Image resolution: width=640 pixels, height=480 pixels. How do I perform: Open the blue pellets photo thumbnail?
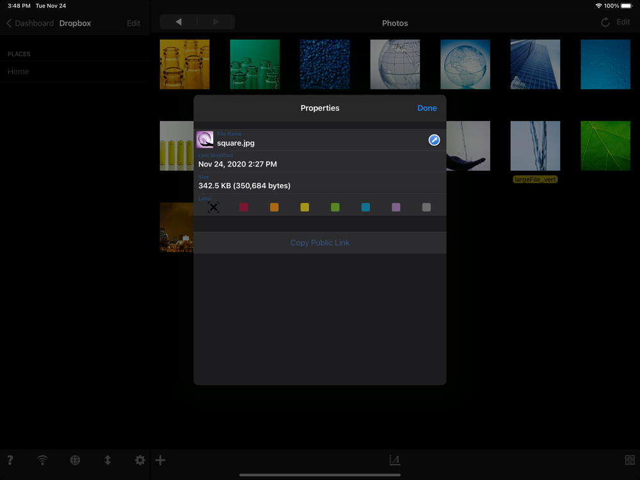click(x=325, y=64)
